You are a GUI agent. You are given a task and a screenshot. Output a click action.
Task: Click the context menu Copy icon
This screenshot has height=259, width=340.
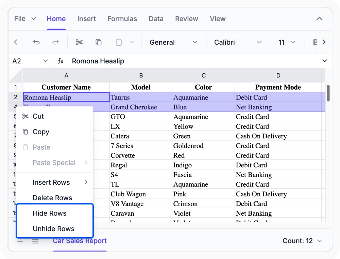pyautogui.click(x=26, y=132)
